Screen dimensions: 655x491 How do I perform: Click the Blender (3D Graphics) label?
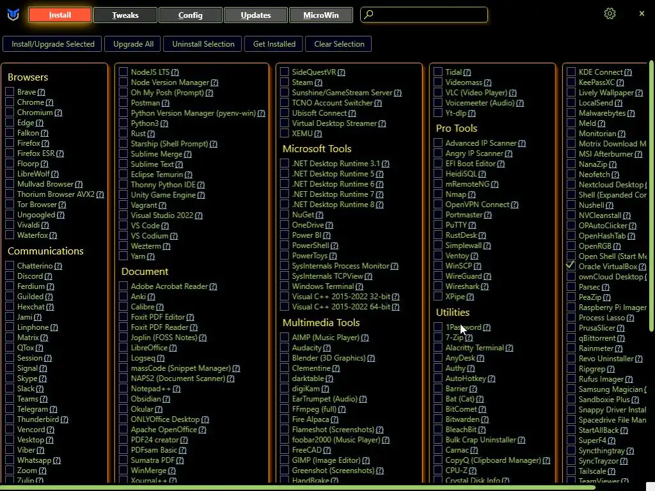[x=329, y=358]
